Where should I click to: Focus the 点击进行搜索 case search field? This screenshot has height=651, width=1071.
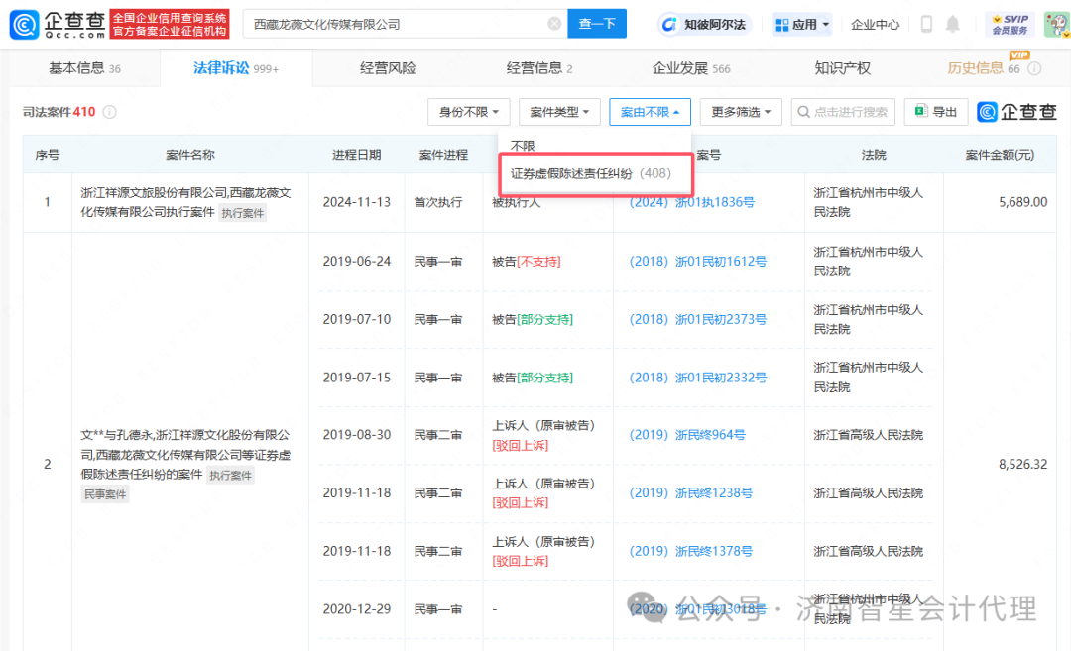[843, 112]
